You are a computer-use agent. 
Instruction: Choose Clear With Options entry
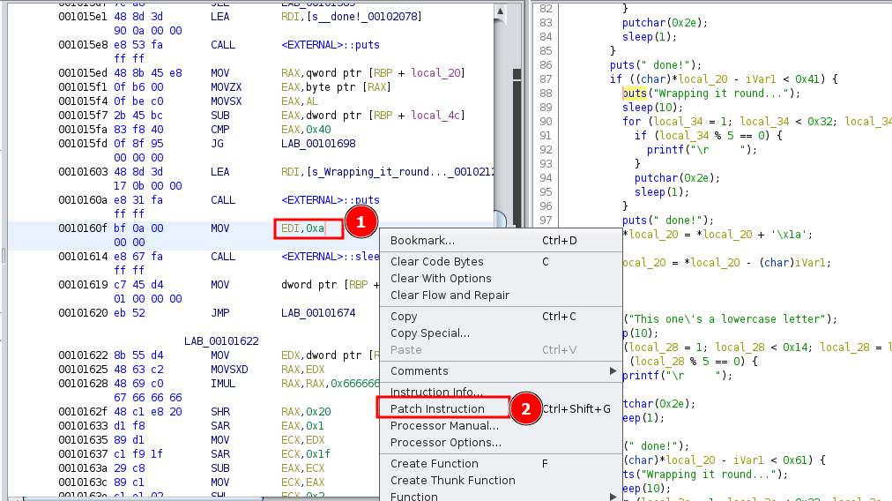pyautogui.click(x=441, y=278)
